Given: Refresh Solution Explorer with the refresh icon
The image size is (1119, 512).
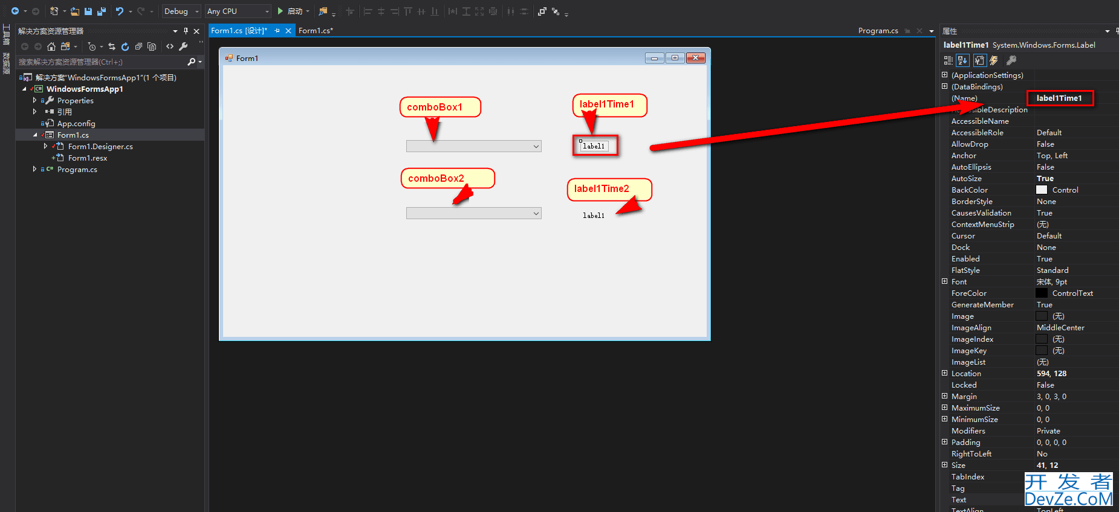Looking at the screenshot, I should tap(125, 46).
